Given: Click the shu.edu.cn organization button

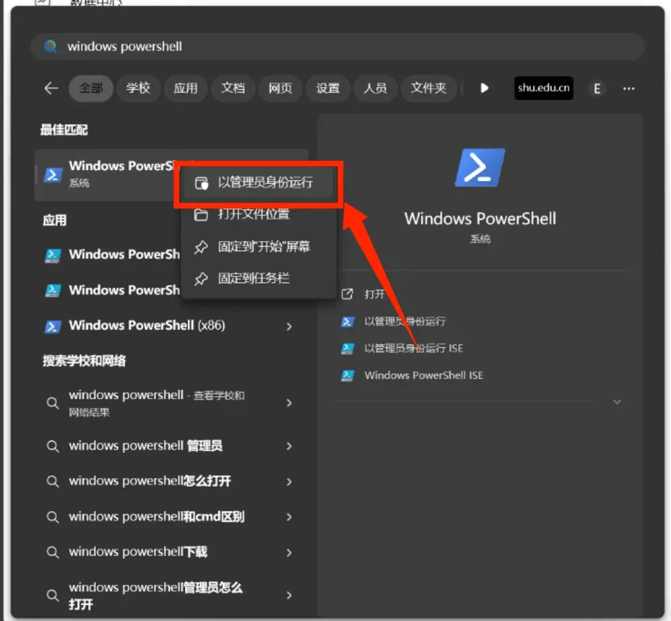Looking at the screenshot, I should [543, 88].
